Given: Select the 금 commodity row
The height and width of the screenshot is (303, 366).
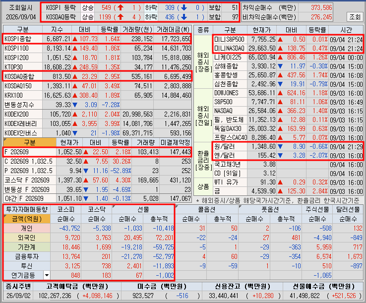Looking at the screenshot, I should click(288, 191).
